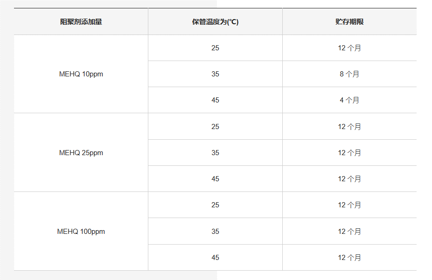Click 12 个月 for MEHQ 25ppm at 45℃
The image size is (432, 280).
coord(349,179)
